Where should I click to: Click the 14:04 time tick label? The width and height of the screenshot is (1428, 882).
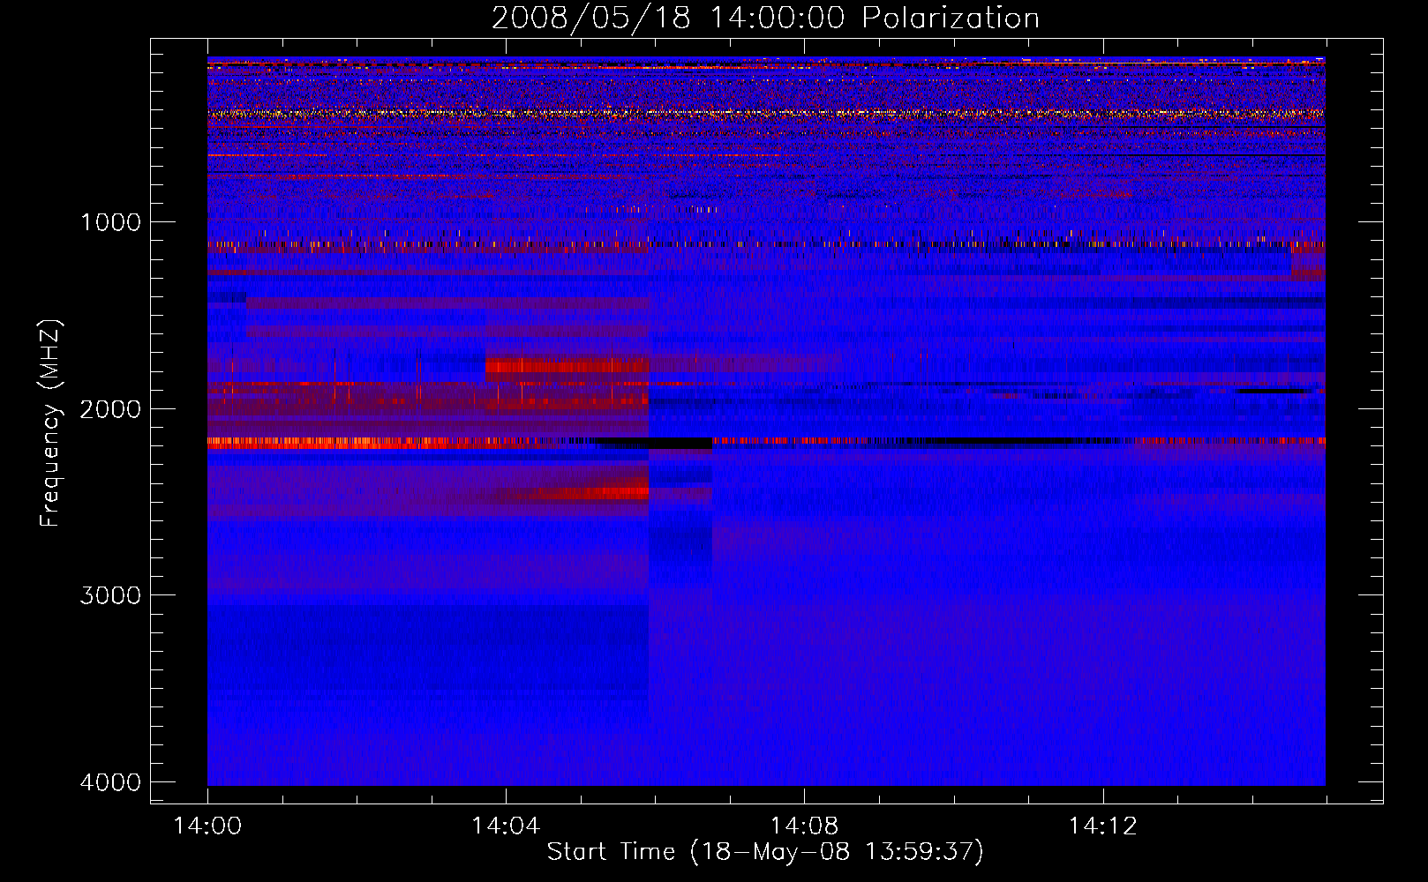click(506, 826)
